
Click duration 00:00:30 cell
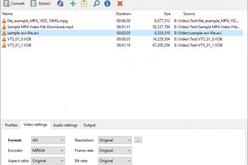tap(123, 21)
